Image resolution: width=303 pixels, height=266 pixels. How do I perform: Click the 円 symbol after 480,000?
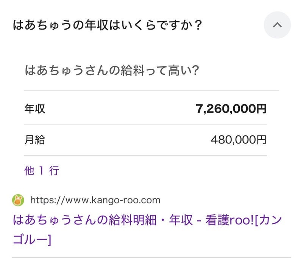coord(262,140)
